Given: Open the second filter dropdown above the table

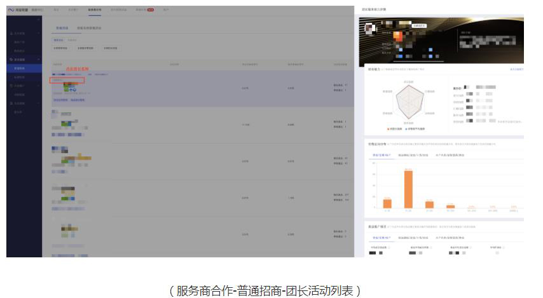Looking at the screenshot, I should click(85, 48).
